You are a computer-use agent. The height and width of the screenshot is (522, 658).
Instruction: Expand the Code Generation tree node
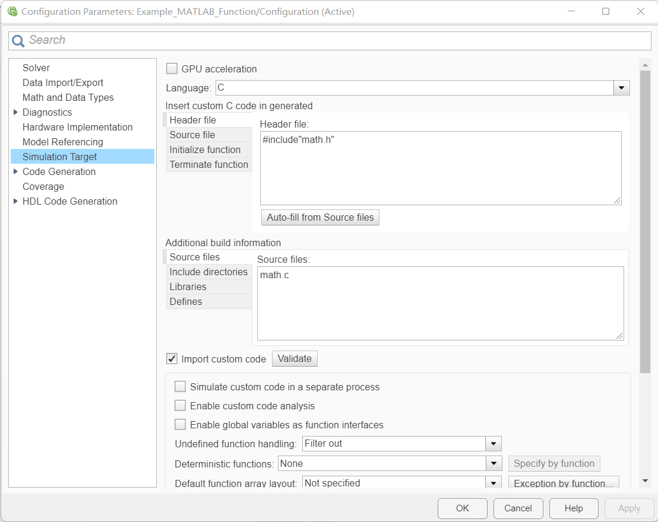pos(15,171)
